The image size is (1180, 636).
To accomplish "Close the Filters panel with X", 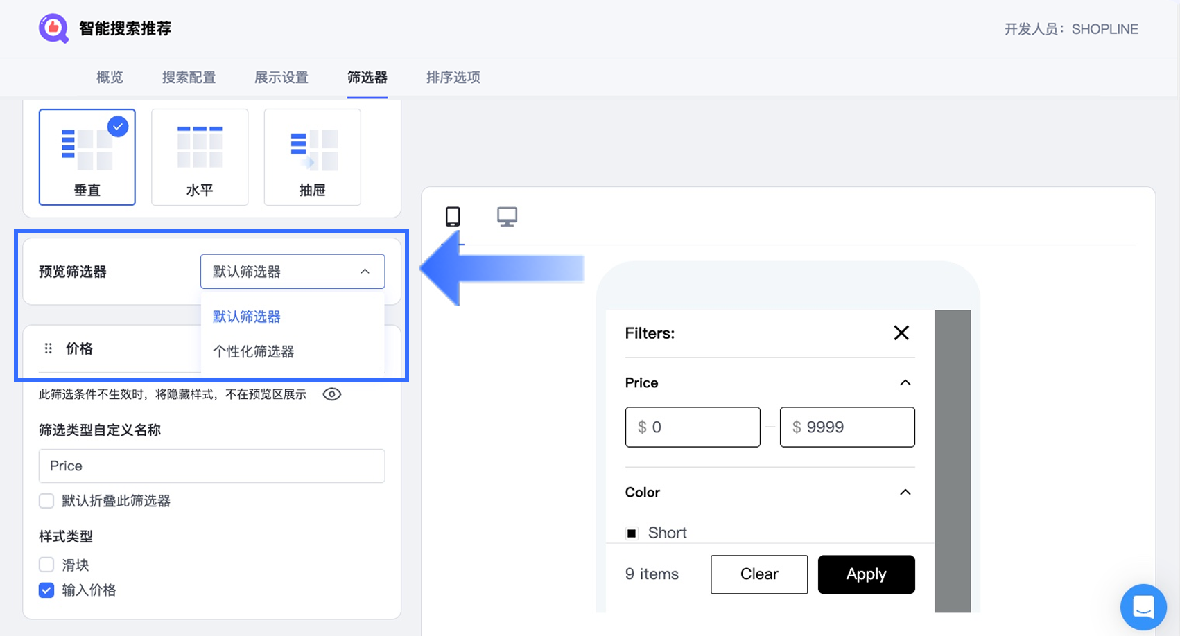I will [x=901, y=333].
